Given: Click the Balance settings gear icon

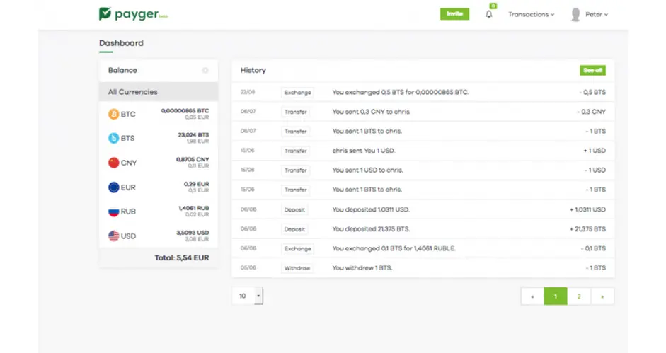Looking at the screenshot, I should (x=205, y=71).
